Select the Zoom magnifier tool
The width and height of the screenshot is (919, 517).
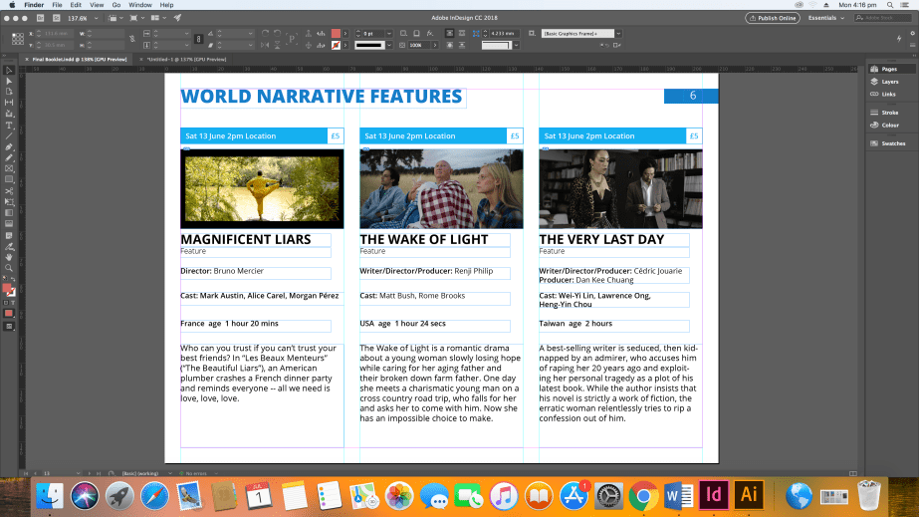click(9, 269)
